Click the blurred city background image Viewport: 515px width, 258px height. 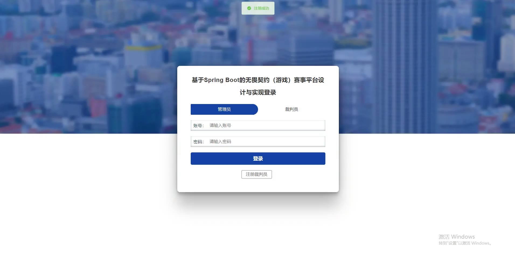coord(89,67)
